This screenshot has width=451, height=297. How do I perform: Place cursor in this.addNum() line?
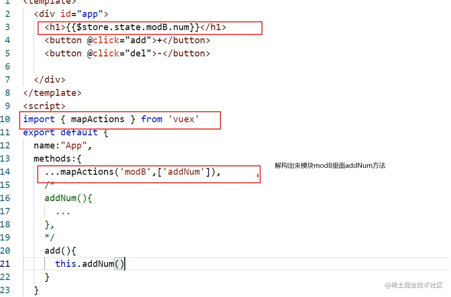(x=90, y=264)
